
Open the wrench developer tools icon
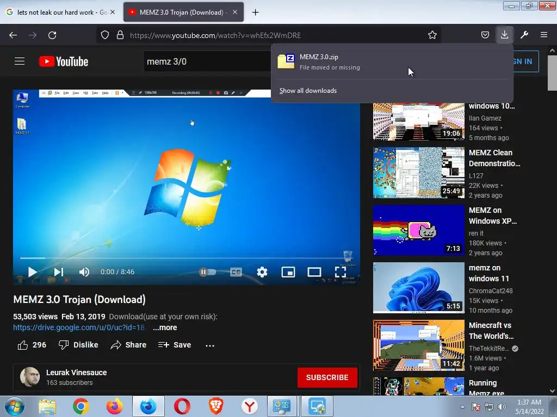click(524, 35)
